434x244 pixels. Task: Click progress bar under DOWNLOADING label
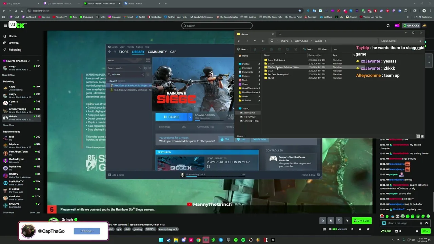click(210, 120)
